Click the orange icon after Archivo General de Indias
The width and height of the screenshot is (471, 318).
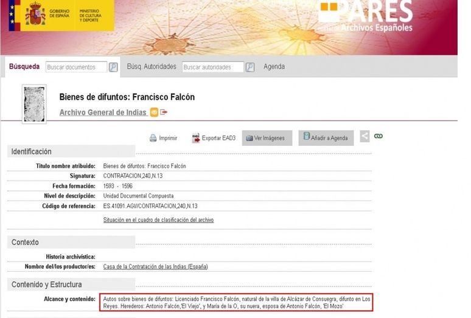(x=154, y=112)
